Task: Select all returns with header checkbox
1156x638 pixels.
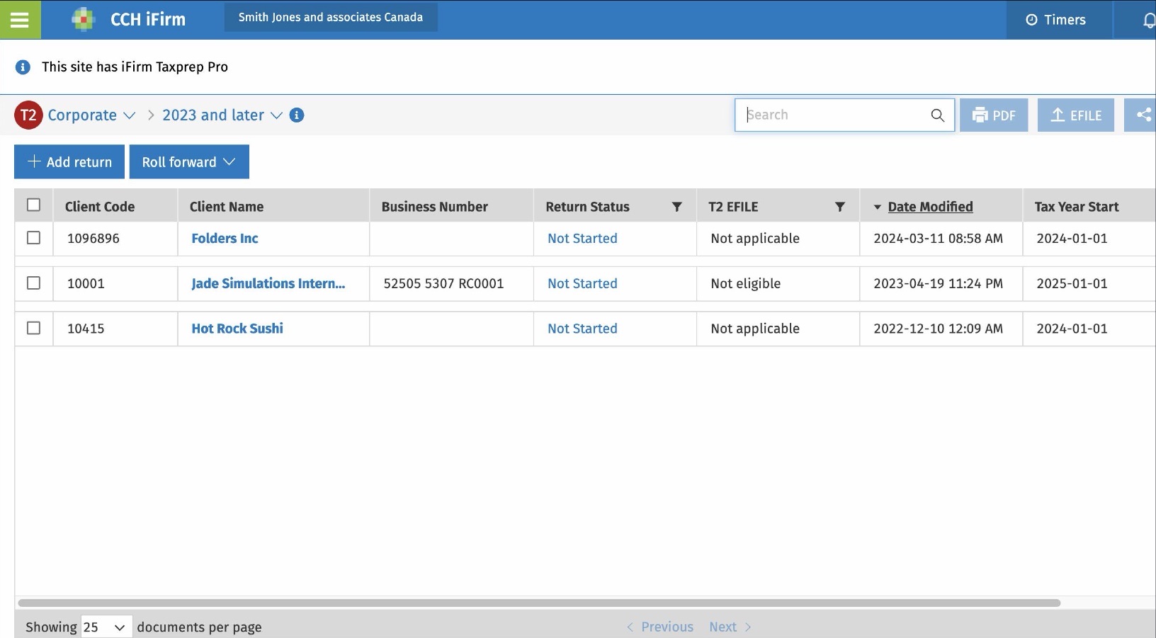Action: tap(33, 205)
